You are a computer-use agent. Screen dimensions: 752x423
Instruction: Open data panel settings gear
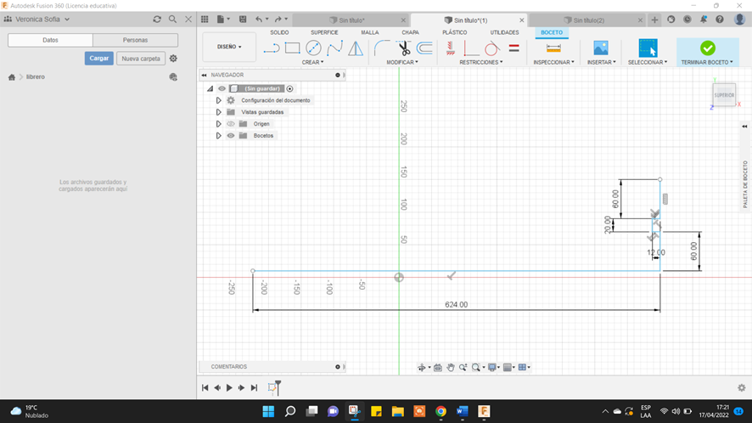[x=173, y=58]
